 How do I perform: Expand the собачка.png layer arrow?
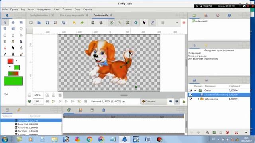[x=198, y=99]
